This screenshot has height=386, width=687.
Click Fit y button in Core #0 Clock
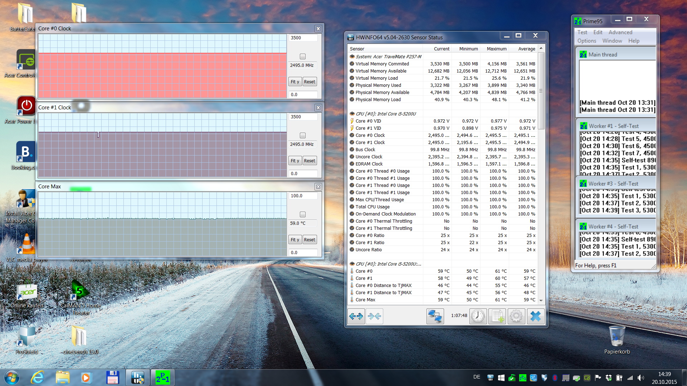[295, 82]
